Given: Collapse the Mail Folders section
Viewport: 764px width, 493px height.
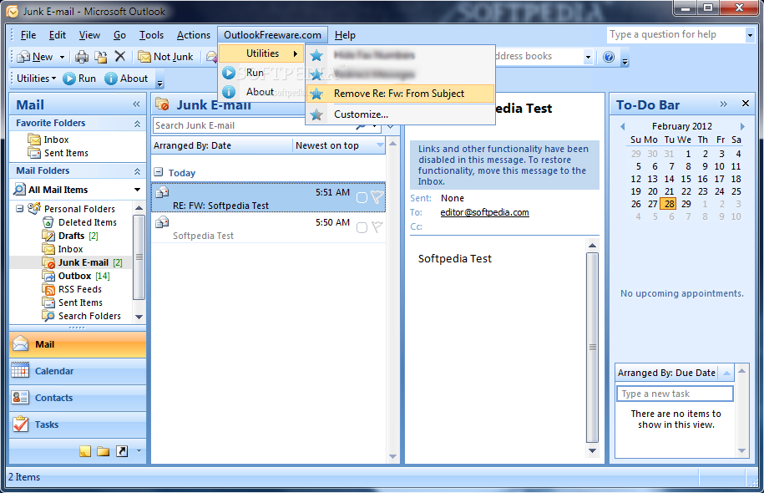Looking at the screenshot, I should 138,171.
